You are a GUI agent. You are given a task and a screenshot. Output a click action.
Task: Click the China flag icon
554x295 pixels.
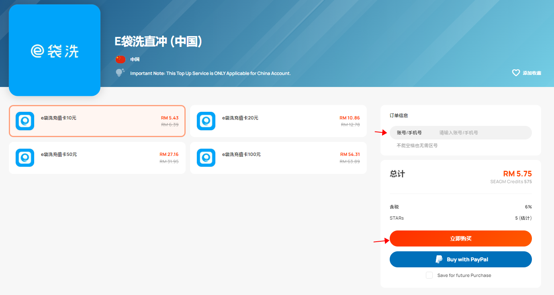[x=121, y=59]
